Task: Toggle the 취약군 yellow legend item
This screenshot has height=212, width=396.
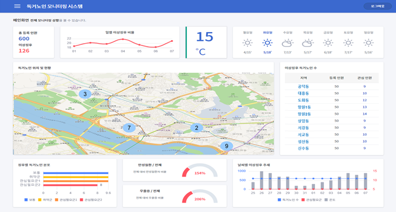Action: click(x=45, y=200)
